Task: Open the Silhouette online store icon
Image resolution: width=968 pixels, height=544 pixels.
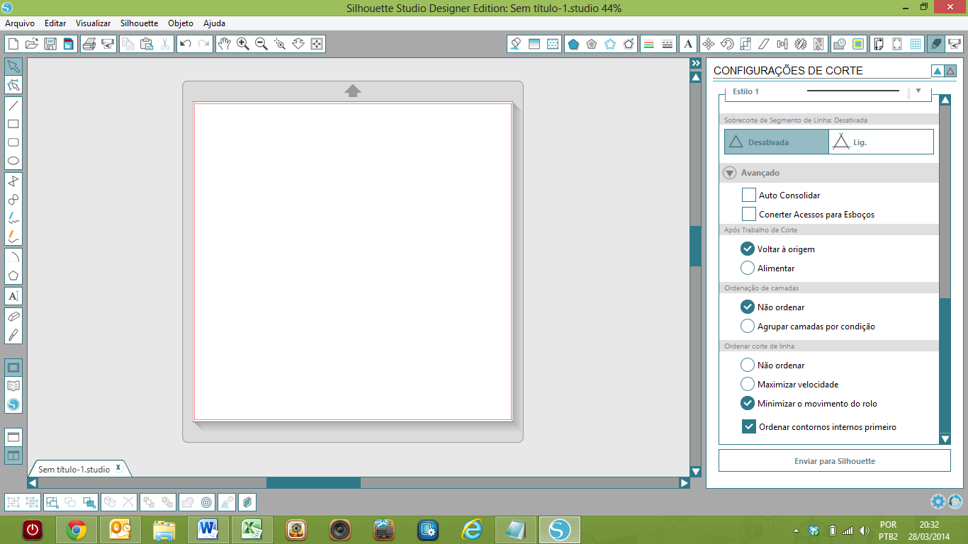Action: (x=13, y=405)
